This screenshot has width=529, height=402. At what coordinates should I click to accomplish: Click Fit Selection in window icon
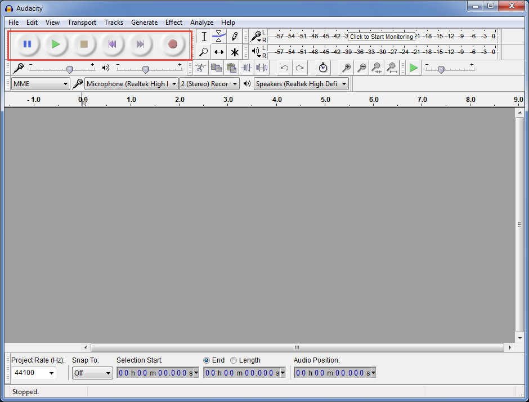click(376, 68)
